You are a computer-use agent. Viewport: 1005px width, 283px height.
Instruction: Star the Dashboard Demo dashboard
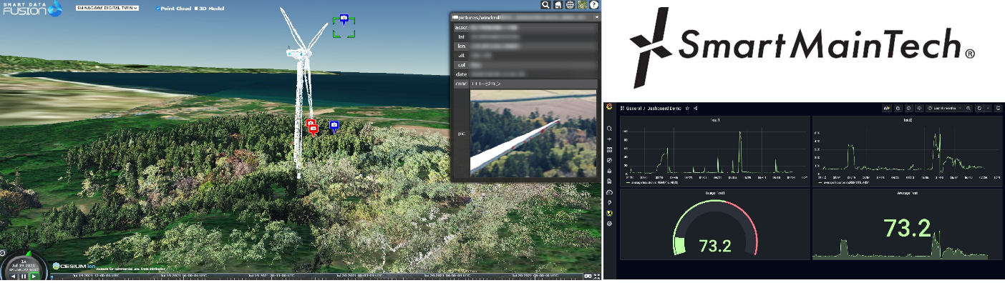pyautogui.click(x=687, y=108)
